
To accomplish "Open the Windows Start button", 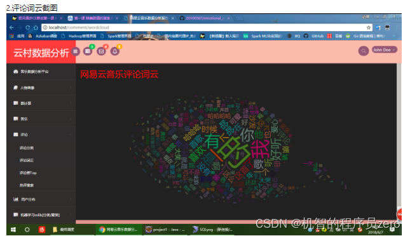I will coord(13,230).
